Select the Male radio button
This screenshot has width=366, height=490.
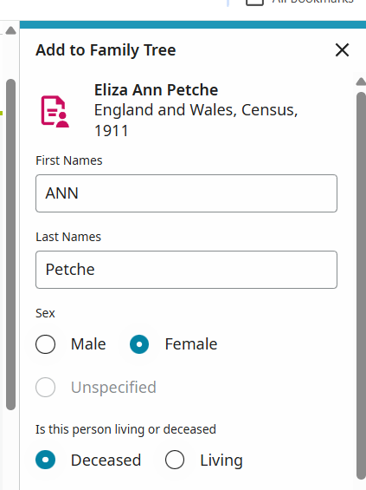[x=46, y=344]
